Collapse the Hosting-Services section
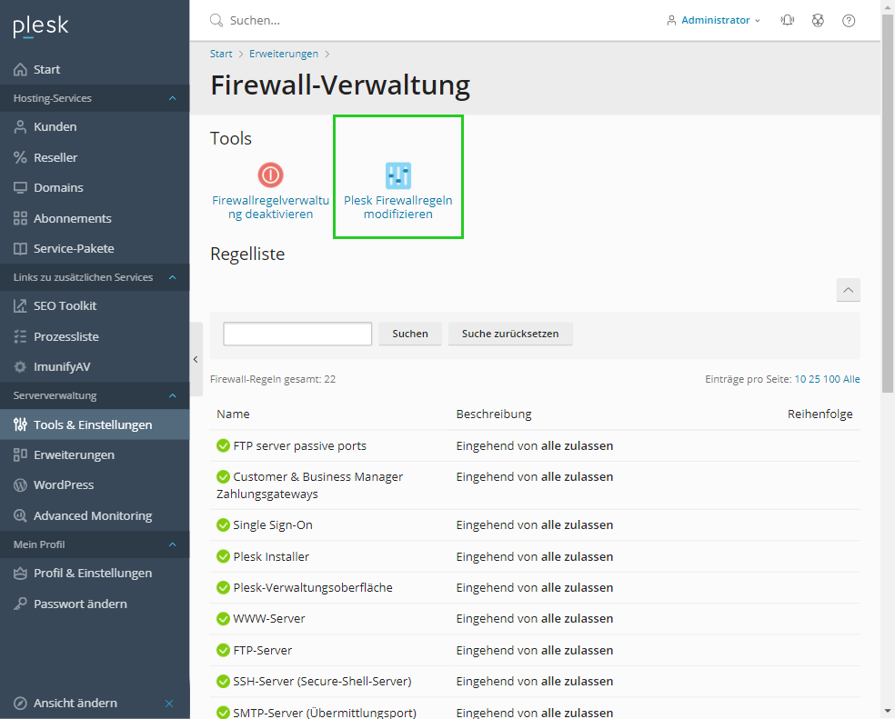895x719 pixels. point(173,98)
